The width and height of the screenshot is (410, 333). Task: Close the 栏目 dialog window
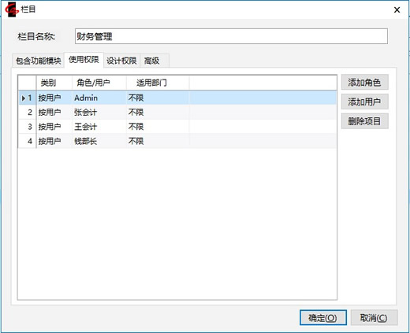click(x=397, y=10)
